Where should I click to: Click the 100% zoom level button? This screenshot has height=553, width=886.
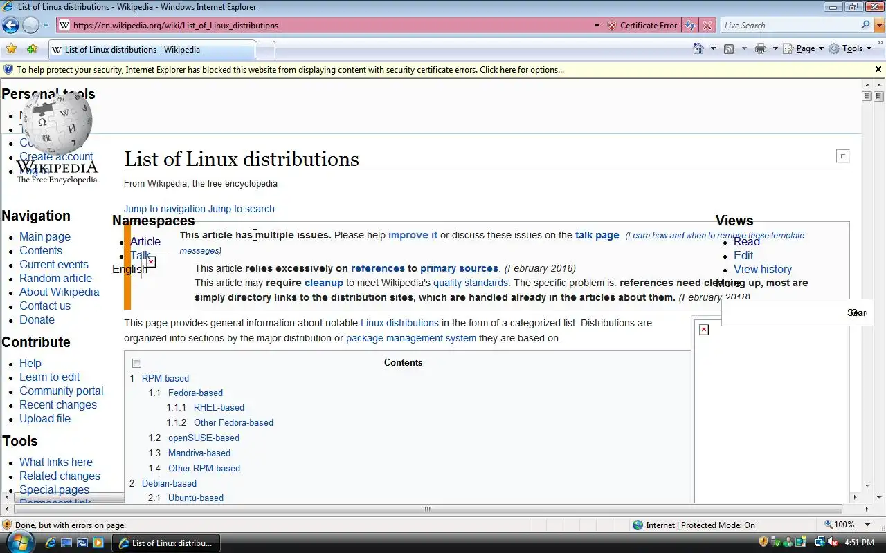pyautogui.click(x=839, y=525)
